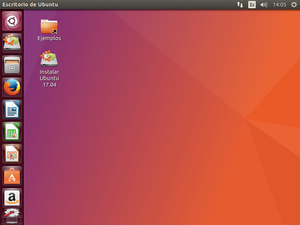
Task: Start LibreOffice Calc
Action: (x=12, y=132)
